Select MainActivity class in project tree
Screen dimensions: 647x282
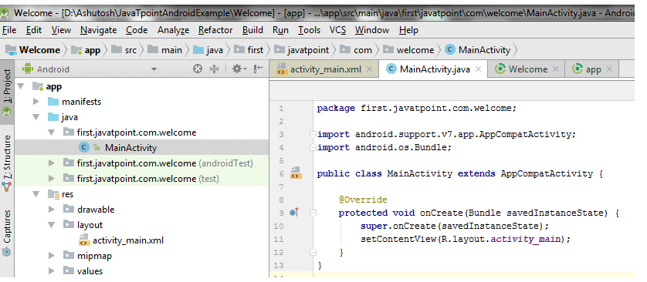(141, 148)
